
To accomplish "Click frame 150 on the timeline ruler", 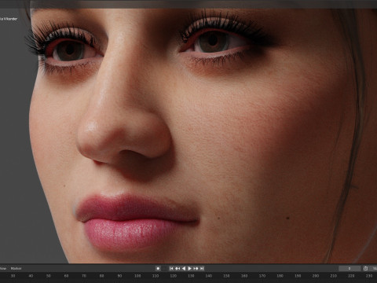I will 226,276.
